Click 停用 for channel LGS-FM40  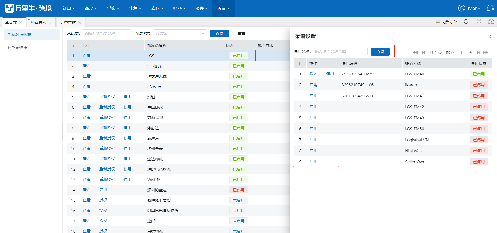[330, 74]
